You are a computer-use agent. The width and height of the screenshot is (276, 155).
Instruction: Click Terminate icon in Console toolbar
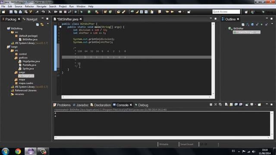[x=211, y=105]
